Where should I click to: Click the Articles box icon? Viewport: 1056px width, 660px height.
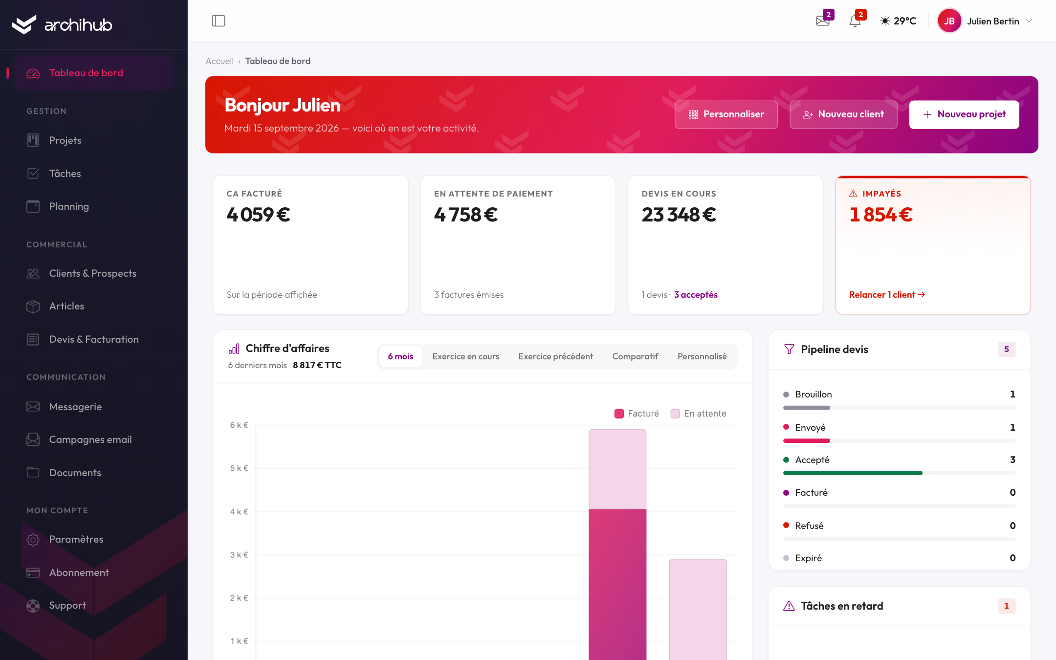33,306
